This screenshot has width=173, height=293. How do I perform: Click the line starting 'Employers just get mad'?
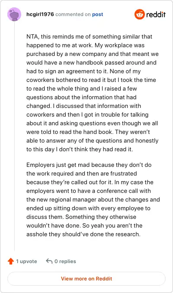click(x=89, y=165)
